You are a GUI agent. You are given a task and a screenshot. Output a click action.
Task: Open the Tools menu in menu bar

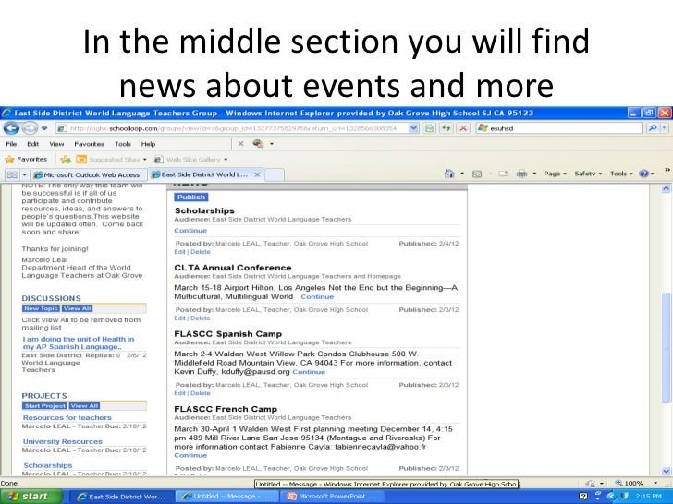pos(123,144)
